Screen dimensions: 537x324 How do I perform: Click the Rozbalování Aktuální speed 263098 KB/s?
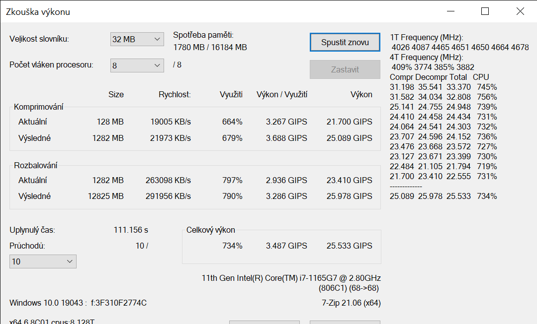[168, 180]
